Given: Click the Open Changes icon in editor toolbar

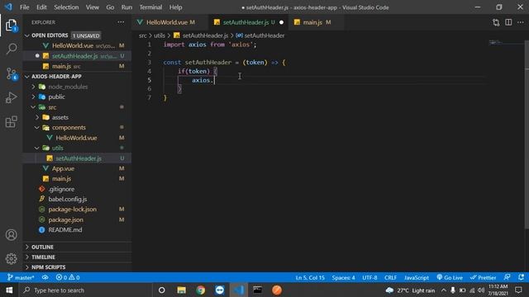Looking at the screenshot, I should (496, 22).
